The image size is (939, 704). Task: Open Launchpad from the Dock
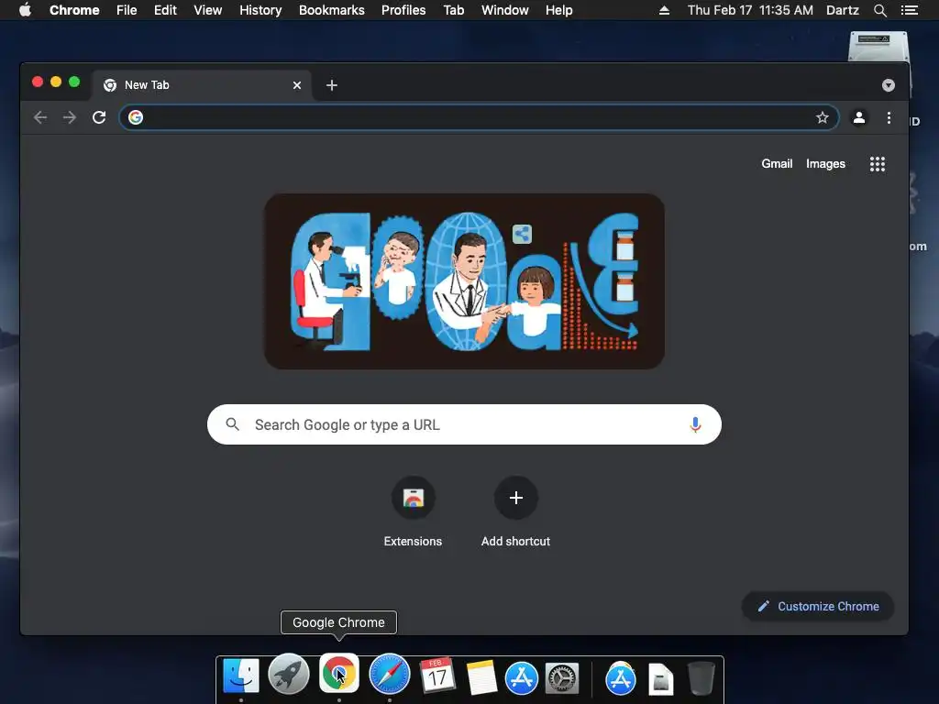point(289,675)
